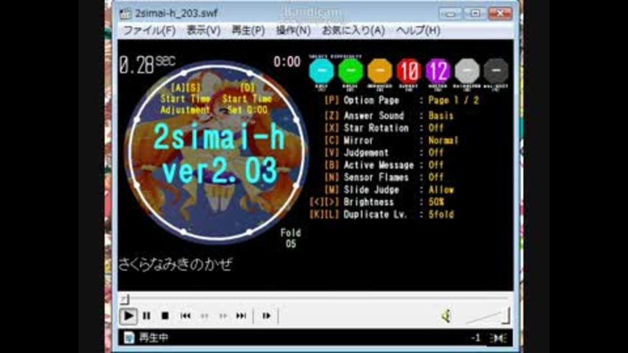Toggle the Mirror option
The height and width of the screenshot is (353, 628).
[391, 141]
